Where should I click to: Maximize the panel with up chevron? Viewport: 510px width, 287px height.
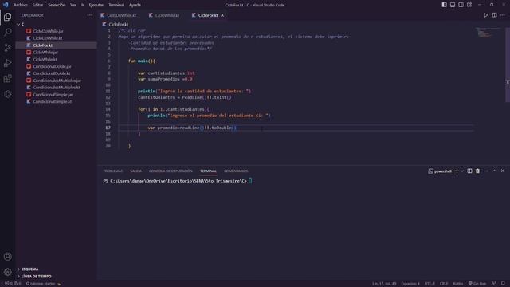click(494, 171)
